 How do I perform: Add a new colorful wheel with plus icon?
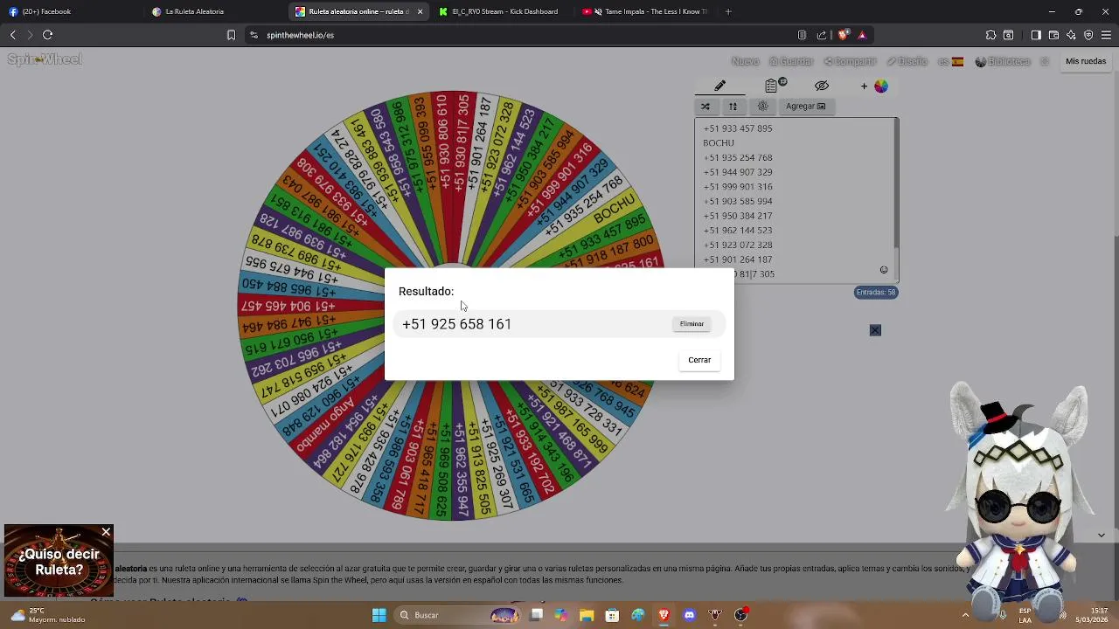tap(874, 86)
